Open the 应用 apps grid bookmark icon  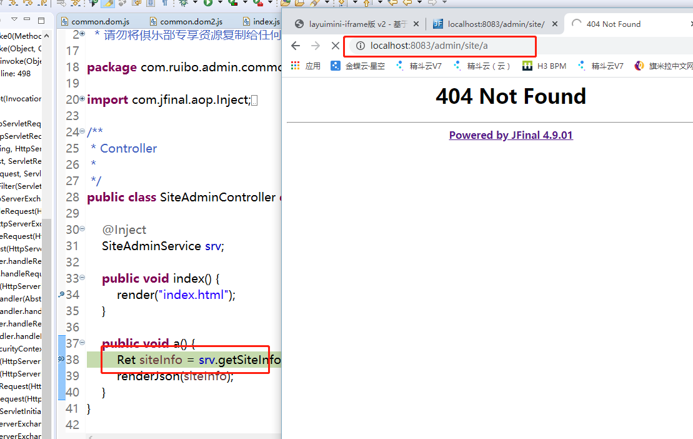tap(296, 66)
